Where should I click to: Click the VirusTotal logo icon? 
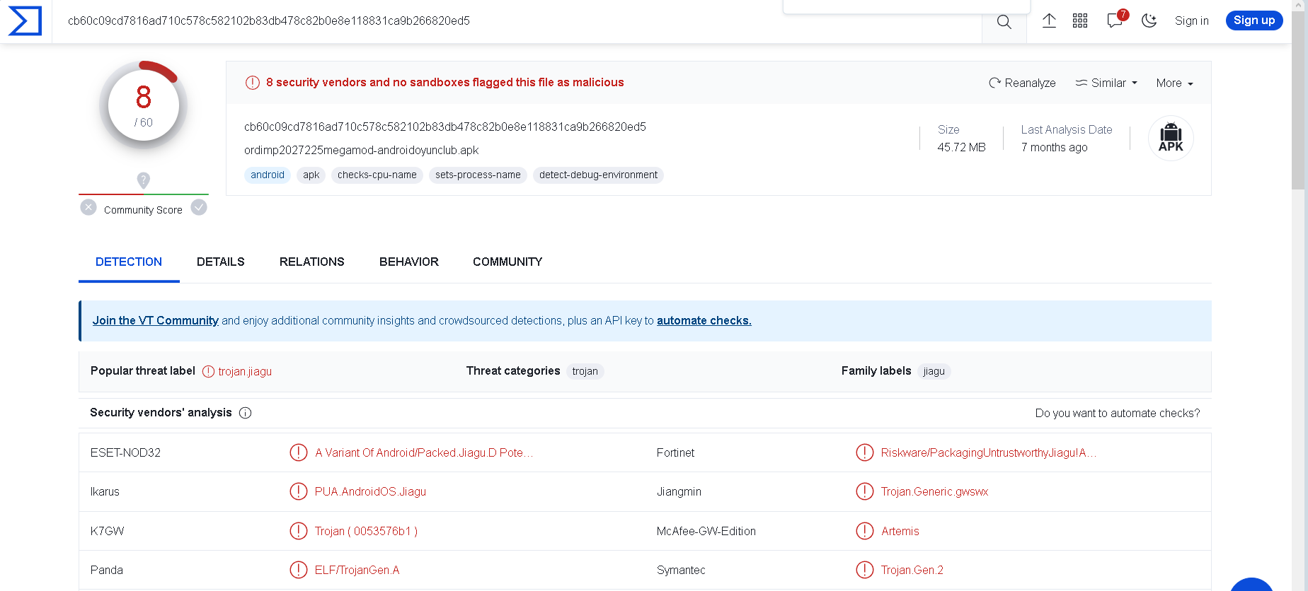25,21
